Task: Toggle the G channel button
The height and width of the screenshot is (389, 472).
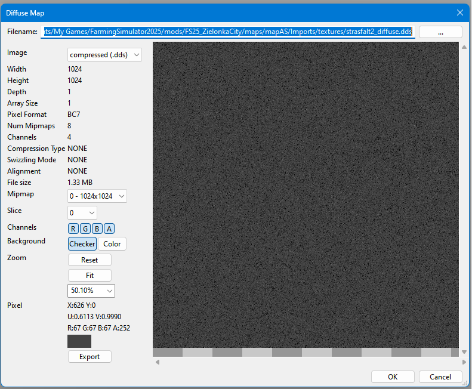Action: 85,229
